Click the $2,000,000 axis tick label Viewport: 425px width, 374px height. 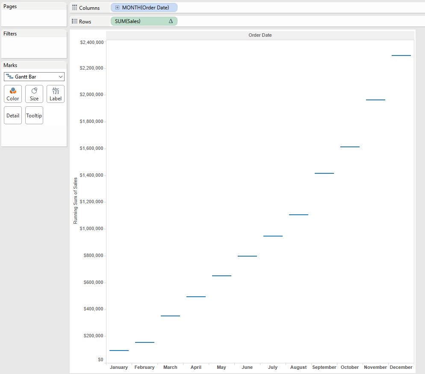tap(91, 94)
